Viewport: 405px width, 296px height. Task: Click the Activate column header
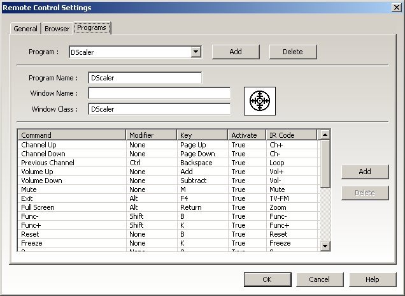click(247, 135)
